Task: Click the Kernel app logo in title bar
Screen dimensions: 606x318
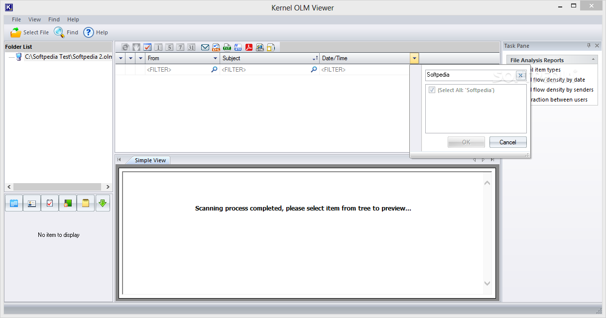Action: pos(8,7)
